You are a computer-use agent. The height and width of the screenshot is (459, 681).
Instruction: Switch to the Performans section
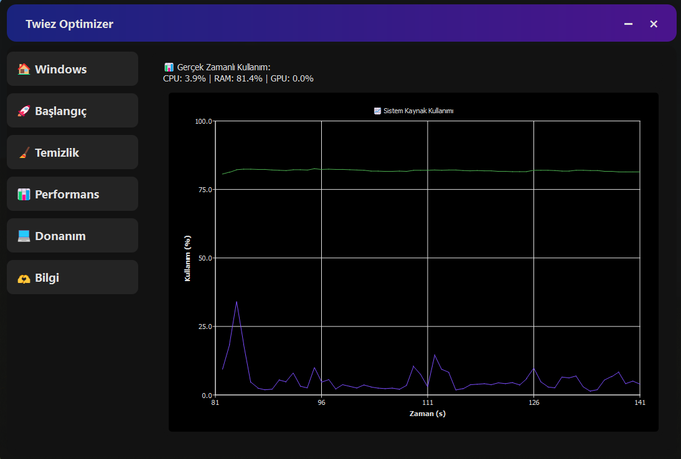[73, 193]
